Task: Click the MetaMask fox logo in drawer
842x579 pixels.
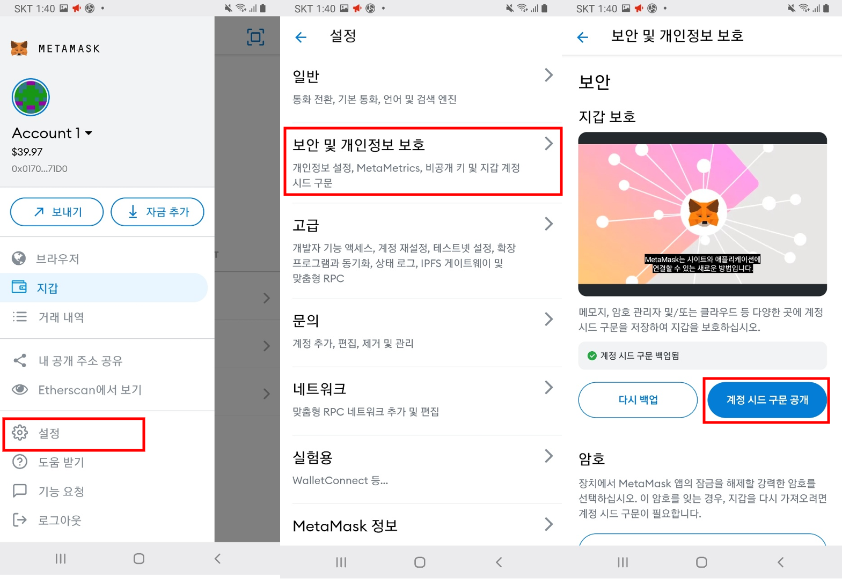Action: point(19,48)
